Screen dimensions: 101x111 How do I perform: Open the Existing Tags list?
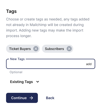[x=24, y=82]
